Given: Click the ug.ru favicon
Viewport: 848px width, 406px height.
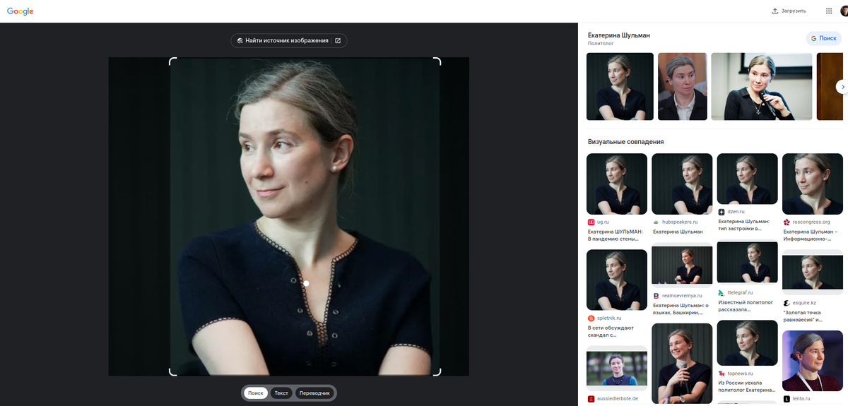Looking at the screenshot, I should point(591,222).
